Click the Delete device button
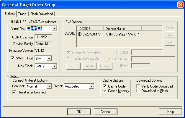185x118 pixels. pos(89,66)
